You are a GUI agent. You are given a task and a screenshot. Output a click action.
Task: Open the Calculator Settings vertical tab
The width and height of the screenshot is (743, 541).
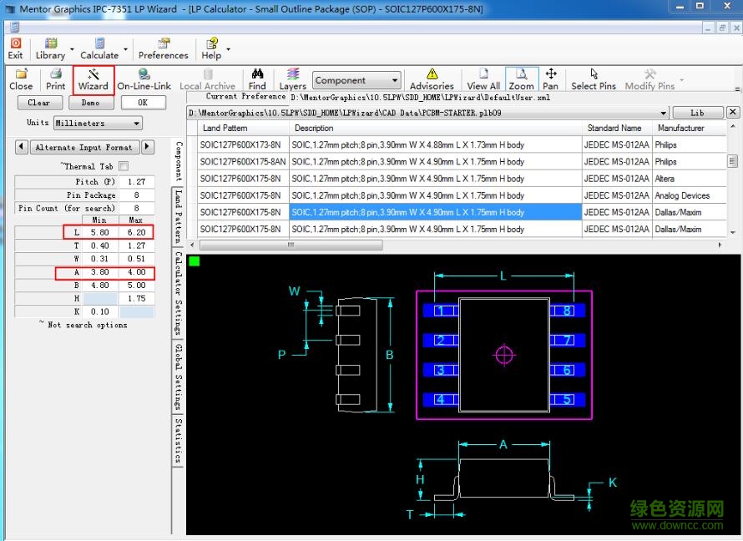tap(179, 291)
